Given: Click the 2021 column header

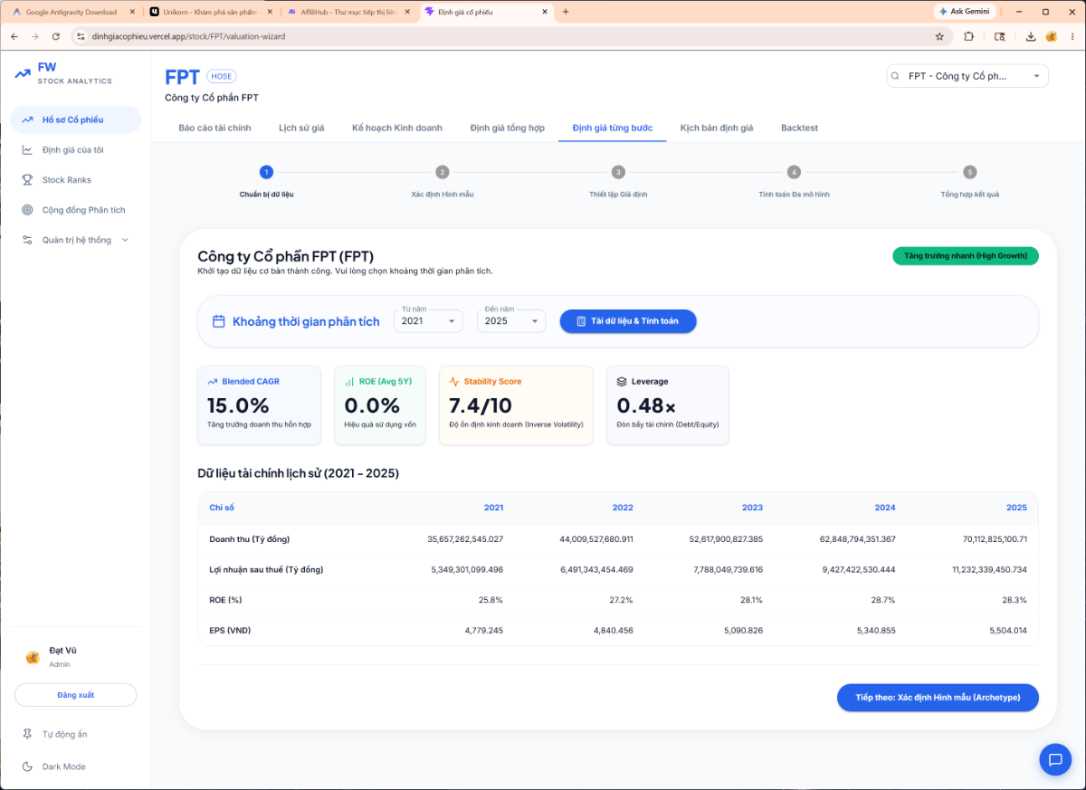Looking at the screenshot, I should 493,508.
